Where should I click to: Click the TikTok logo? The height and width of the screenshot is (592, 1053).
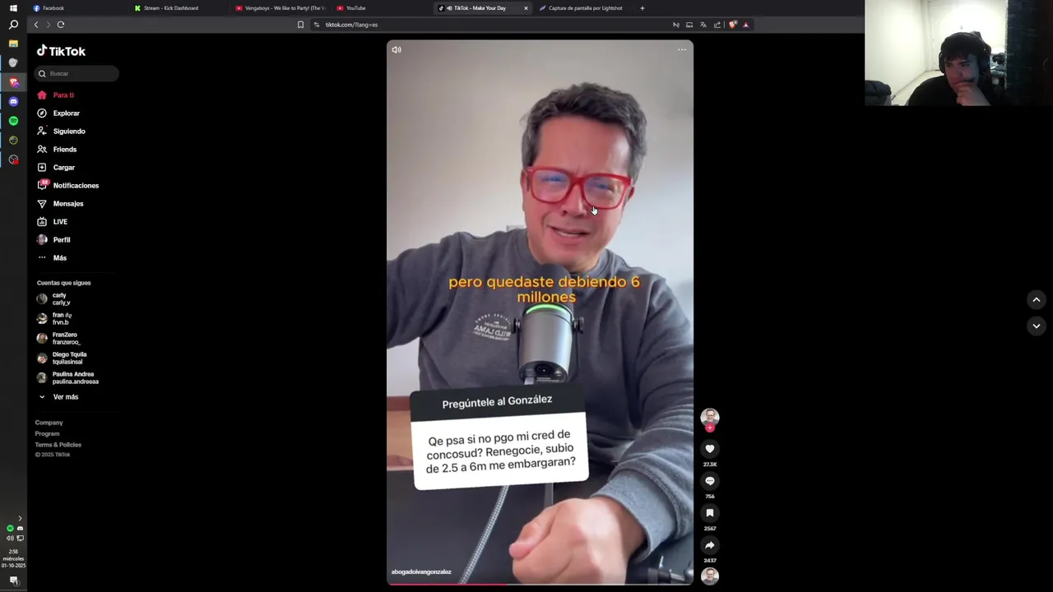pyautogui.click(x=61, y=51)
